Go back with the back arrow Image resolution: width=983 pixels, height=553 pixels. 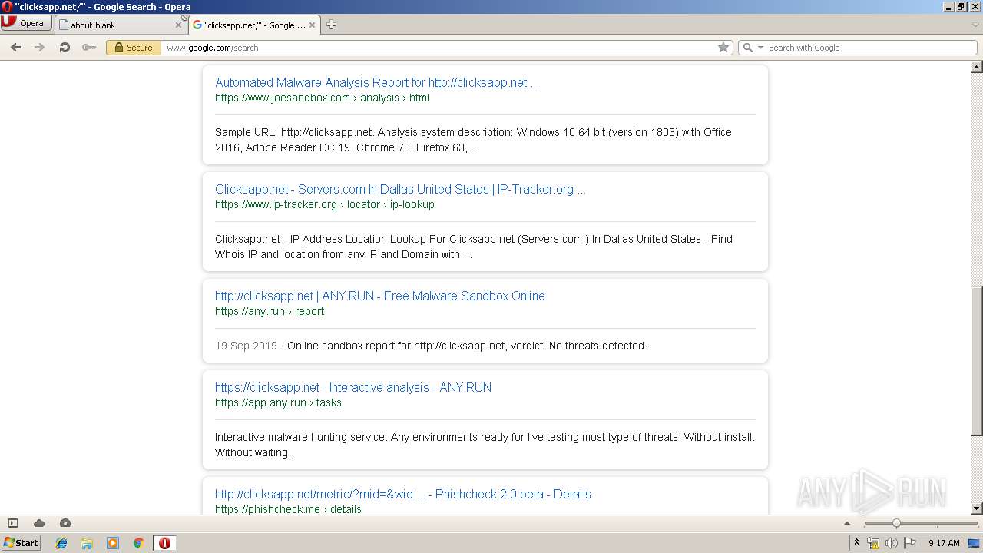pos(15,48)
